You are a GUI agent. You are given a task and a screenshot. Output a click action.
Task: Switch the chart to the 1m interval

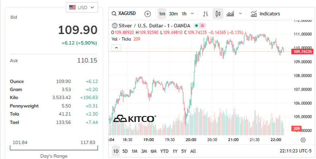point(162,14)
